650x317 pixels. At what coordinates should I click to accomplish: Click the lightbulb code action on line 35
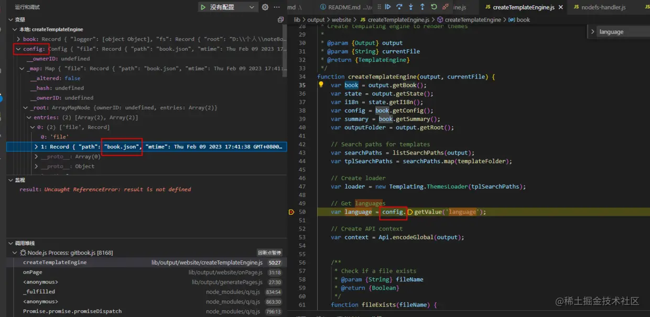coord(321,85)
